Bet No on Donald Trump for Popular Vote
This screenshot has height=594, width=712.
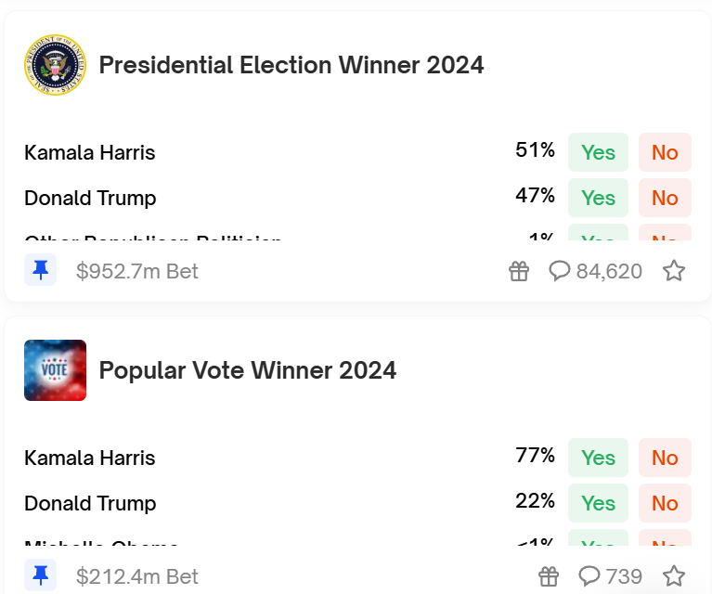(x=665, y=503)
